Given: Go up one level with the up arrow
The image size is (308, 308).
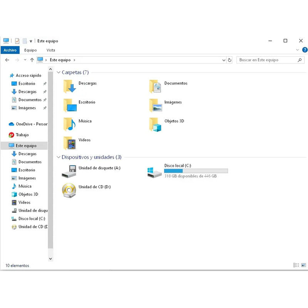Looking at the screenshot, I should tap(32, 60).
